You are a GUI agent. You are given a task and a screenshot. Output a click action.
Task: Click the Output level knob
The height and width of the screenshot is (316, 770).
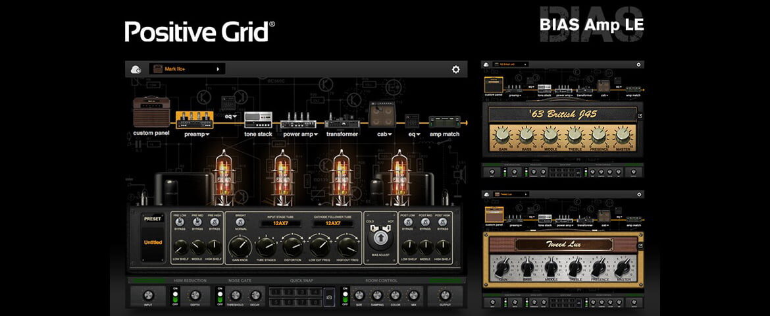tap(445, 295)
